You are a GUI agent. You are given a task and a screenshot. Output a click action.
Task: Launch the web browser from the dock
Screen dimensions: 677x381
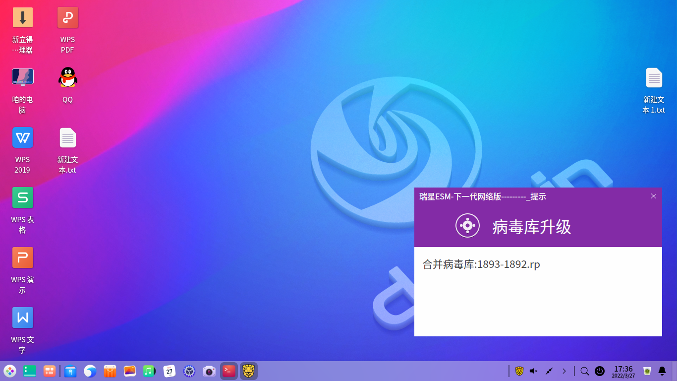pyautogui.click(x=90, y=371)
